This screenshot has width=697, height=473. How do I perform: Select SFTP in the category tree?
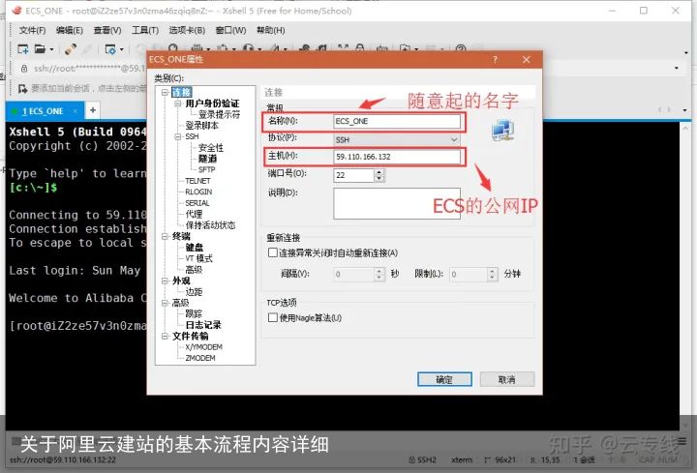207,169
